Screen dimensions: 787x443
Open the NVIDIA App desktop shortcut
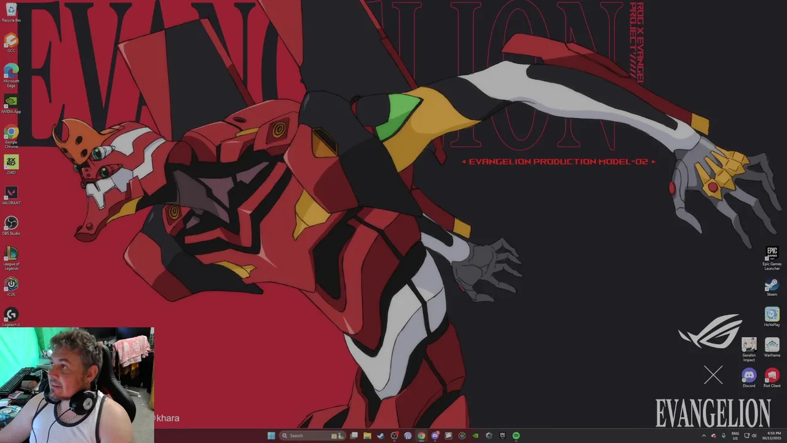pyautogui.click(x=11, y=103)
